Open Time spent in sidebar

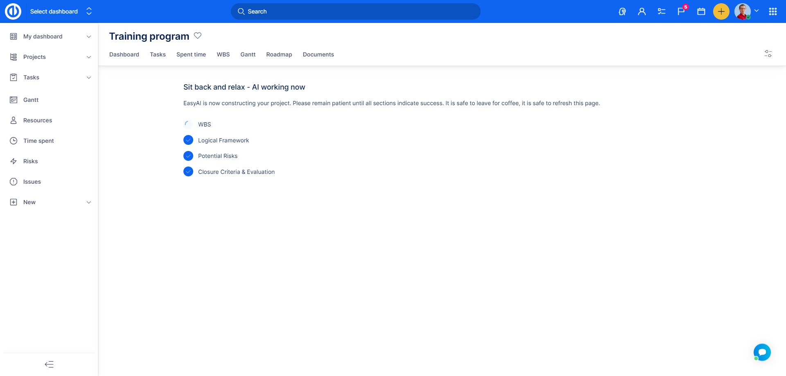coord(38,141)
